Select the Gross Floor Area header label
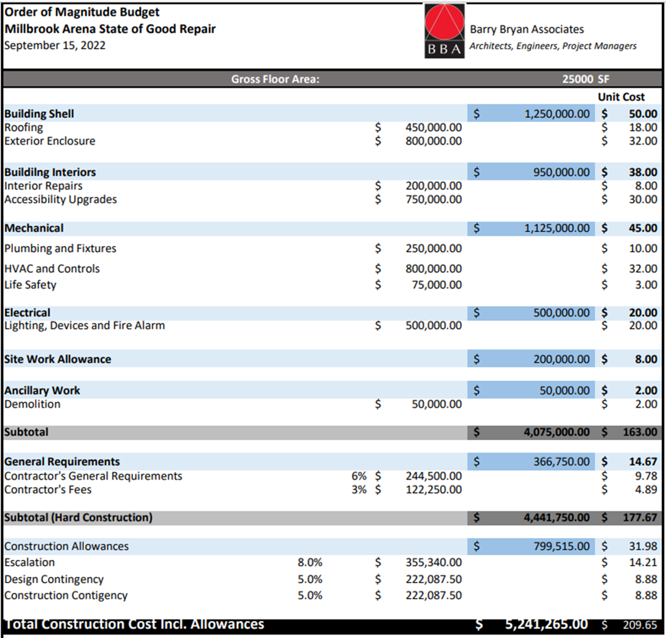 [275, 79]
